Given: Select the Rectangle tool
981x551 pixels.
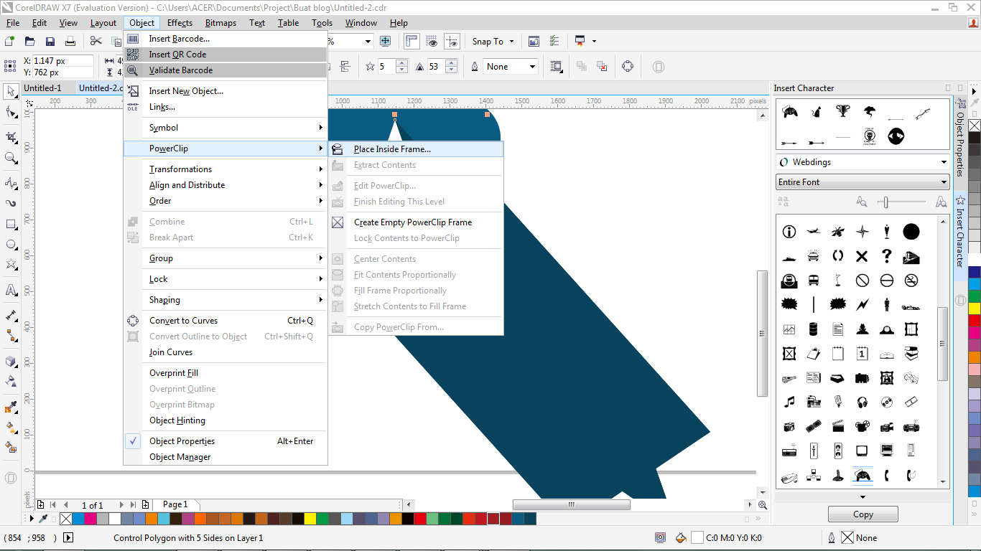Looking at the screenshot, I should (11, 225).
